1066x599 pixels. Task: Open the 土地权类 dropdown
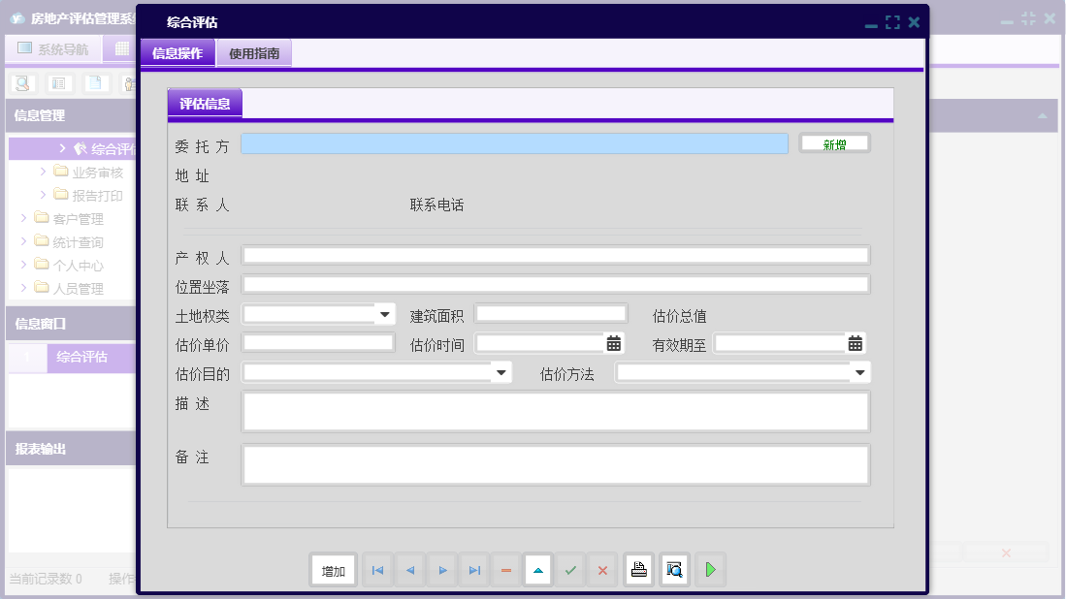(385, 313)
